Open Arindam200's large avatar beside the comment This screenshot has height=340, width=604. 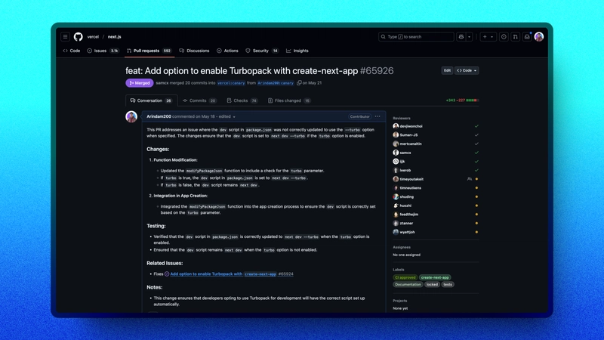[x=131, y=116]
